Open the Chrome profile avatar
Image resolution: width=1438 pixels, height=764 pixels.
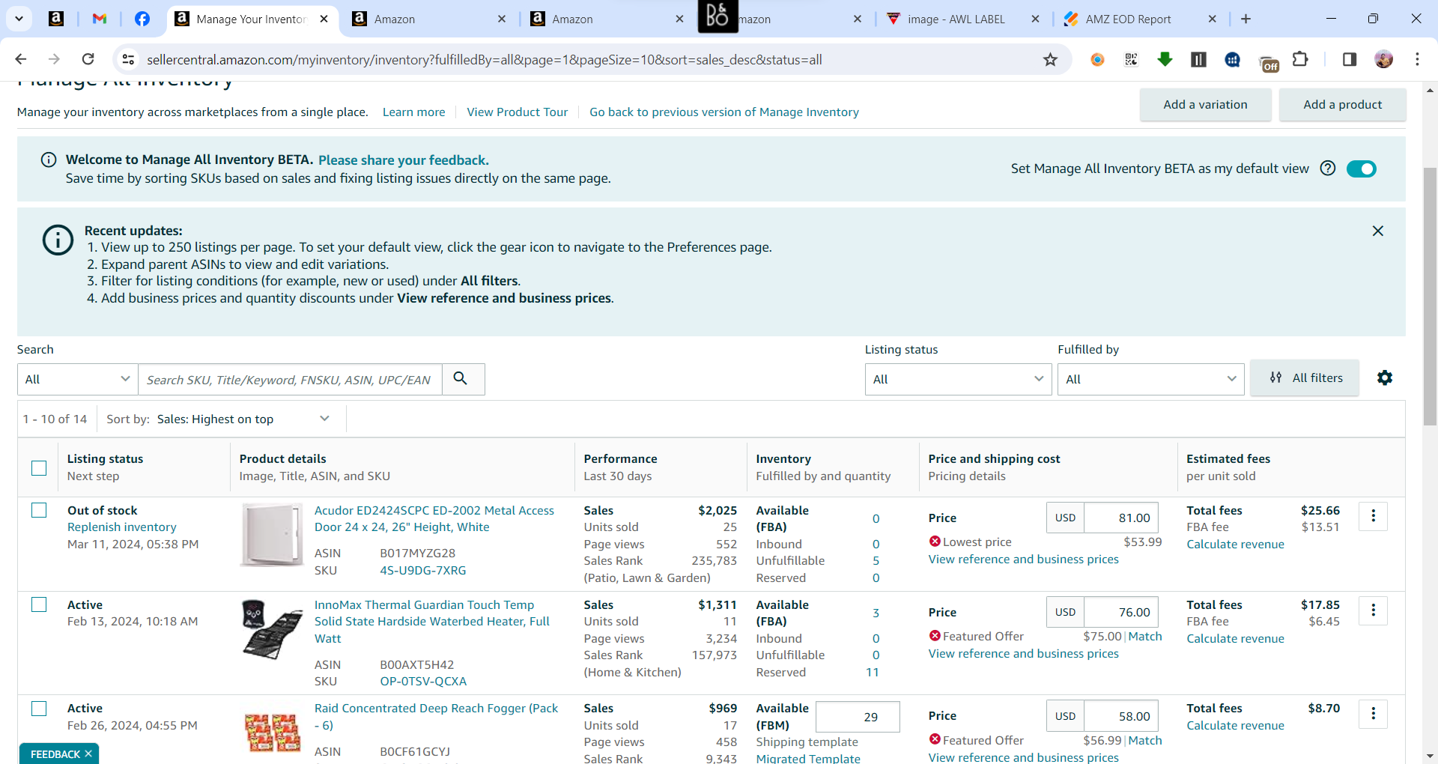click(x=1383, y=59)
